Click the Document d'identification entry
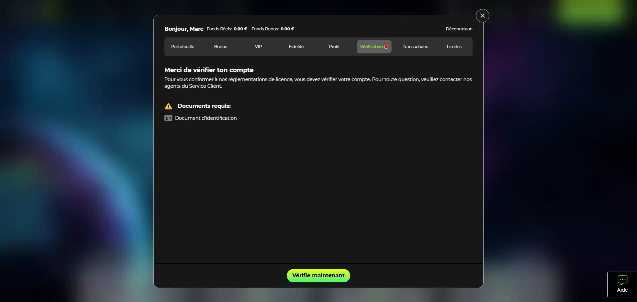This screenshot has height=302, width=637. point(206,118)
